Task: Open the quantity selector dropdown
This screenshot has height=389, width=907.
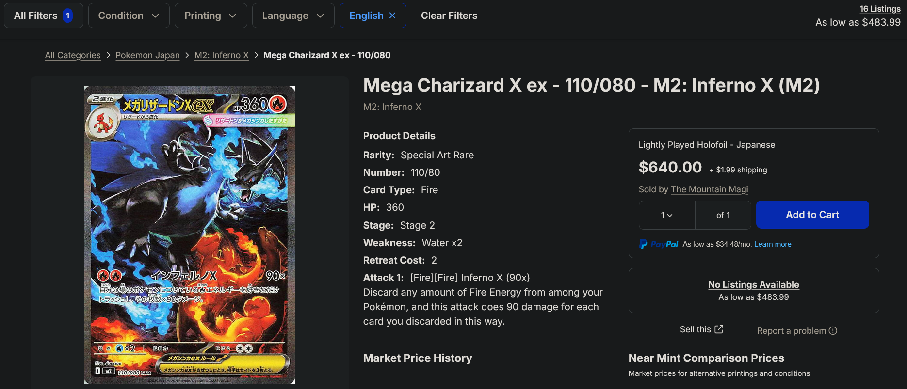Action: pyautogui.click(x=667, y=215)
